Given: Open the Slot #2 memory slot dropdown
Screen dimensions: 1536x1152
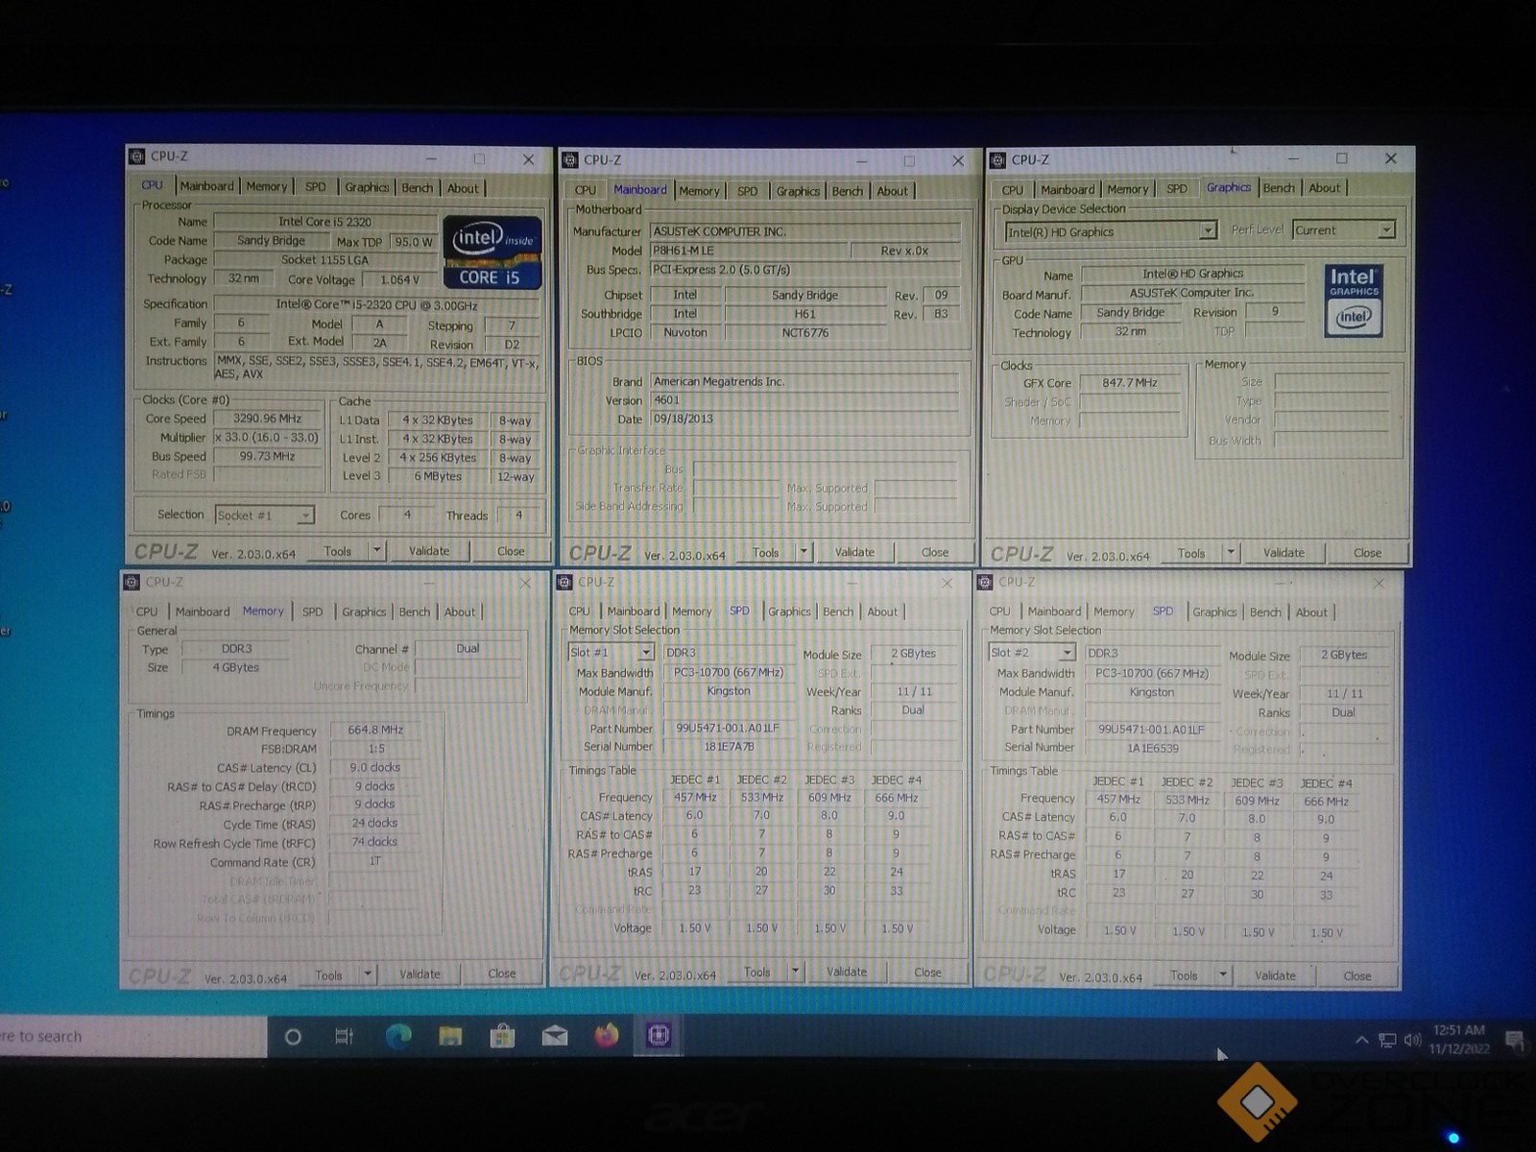Looking at the screenshot, I should (x=1032, y=653).
